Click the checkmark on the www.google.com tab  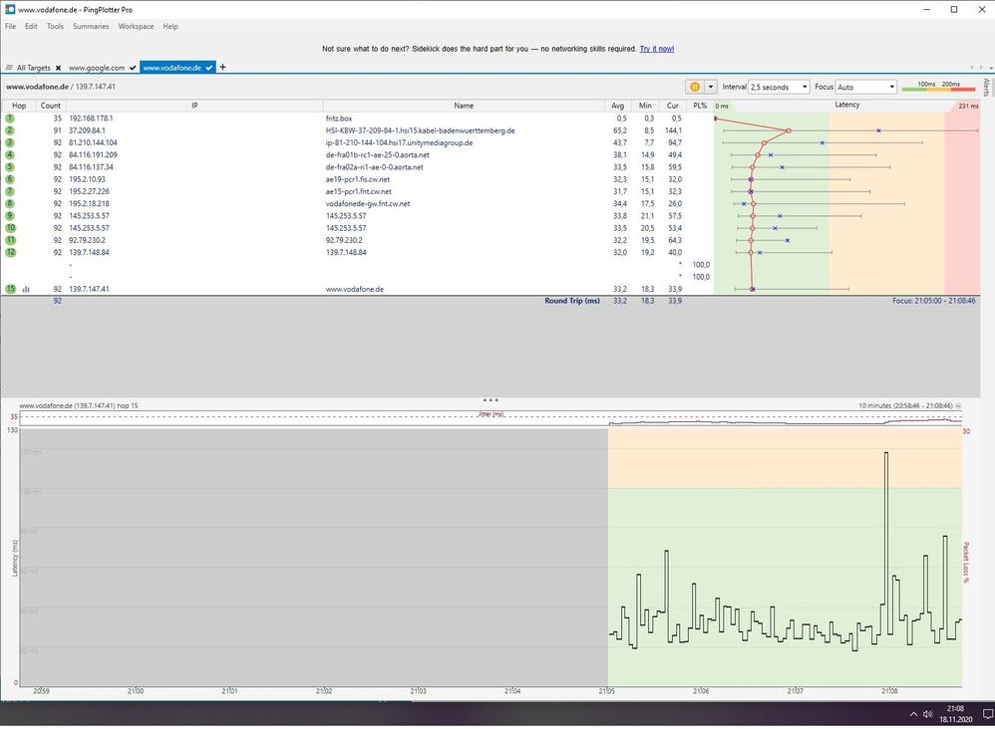click(x=133, y=68)
